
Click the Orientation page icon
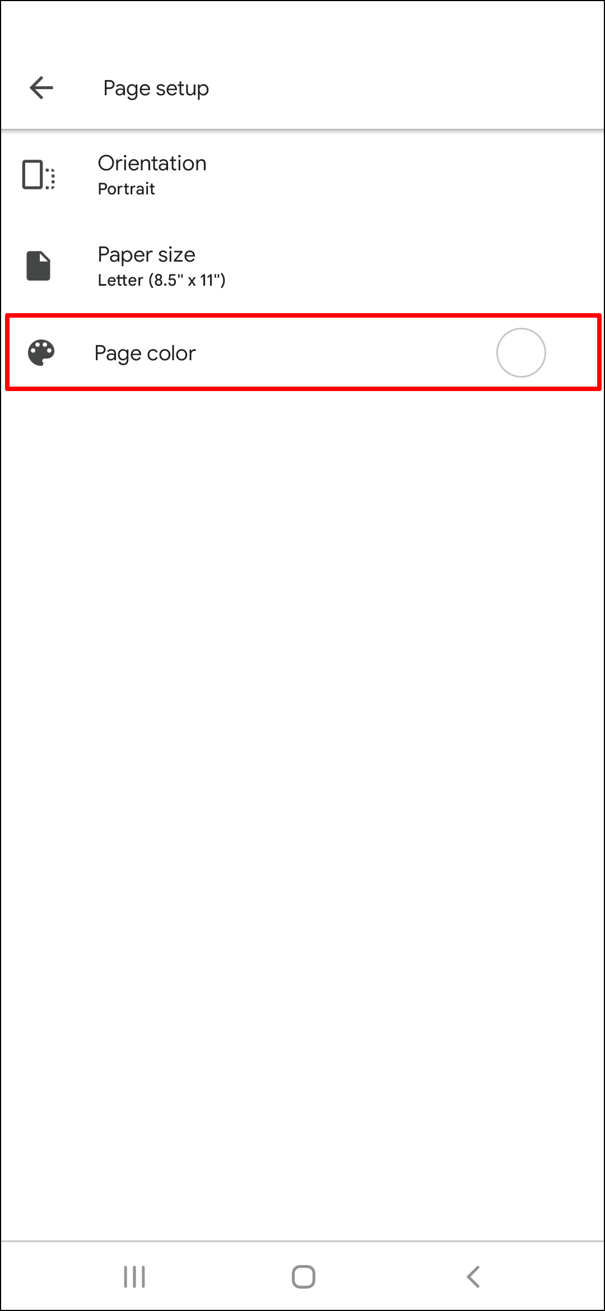click(x=38, y=175)
